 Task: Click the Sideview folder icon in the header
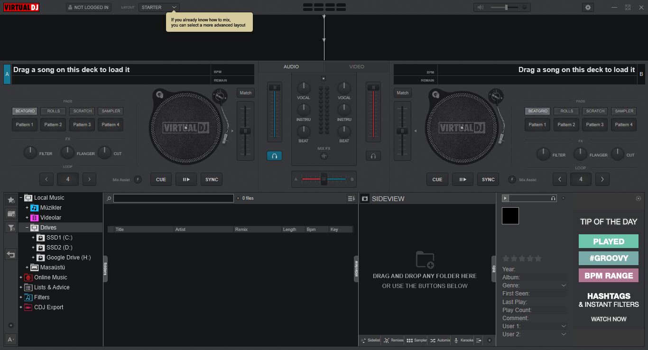pyautogui.click(x=365, y=199)
